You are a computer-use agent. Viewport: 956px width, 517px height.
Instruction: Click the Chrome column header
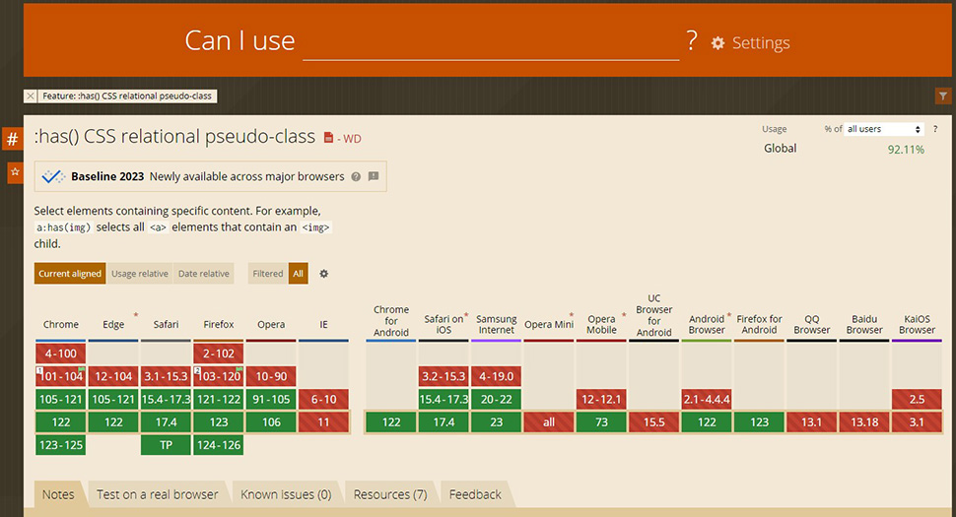(x=60, y=325)
